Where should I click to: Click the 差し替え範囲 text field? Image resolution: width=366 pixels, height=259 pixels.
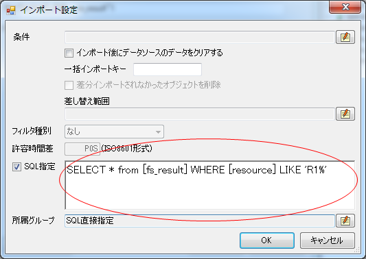[200, 114]
